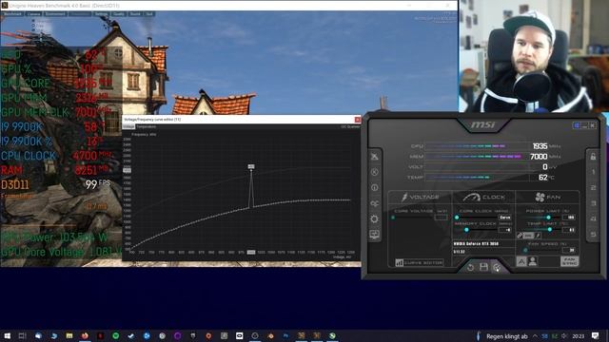The width and height of the screenshot is (609, 342).
Task: Select profile slot 4 in Afterburner
Action: click(x=593, y=218)
